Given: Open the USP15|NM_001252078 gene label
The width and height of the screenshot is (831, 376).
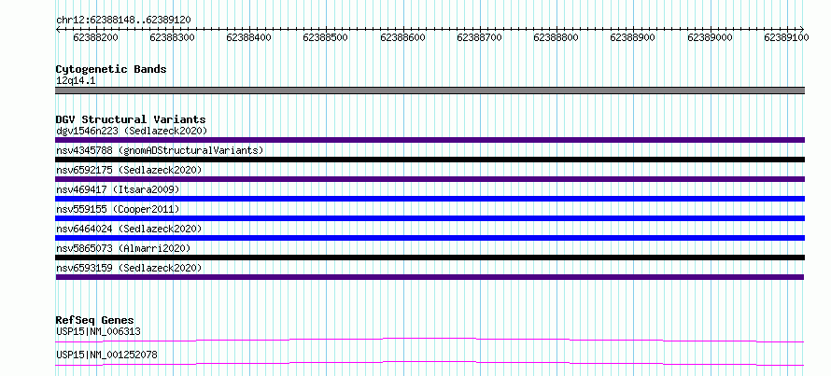Looking at the screenshot, I should click(106, 355).
